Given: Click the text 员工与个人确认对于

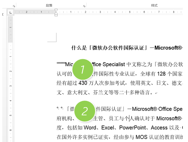Looking at the screenshot, I should (x=132, y=119).
